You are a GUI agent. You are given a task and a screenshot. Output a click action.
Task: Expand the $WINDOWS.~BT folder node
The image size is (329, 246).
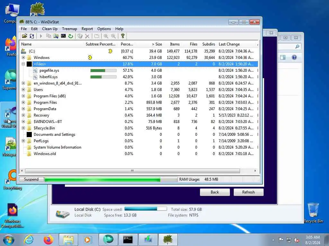[x=23, y=121]
